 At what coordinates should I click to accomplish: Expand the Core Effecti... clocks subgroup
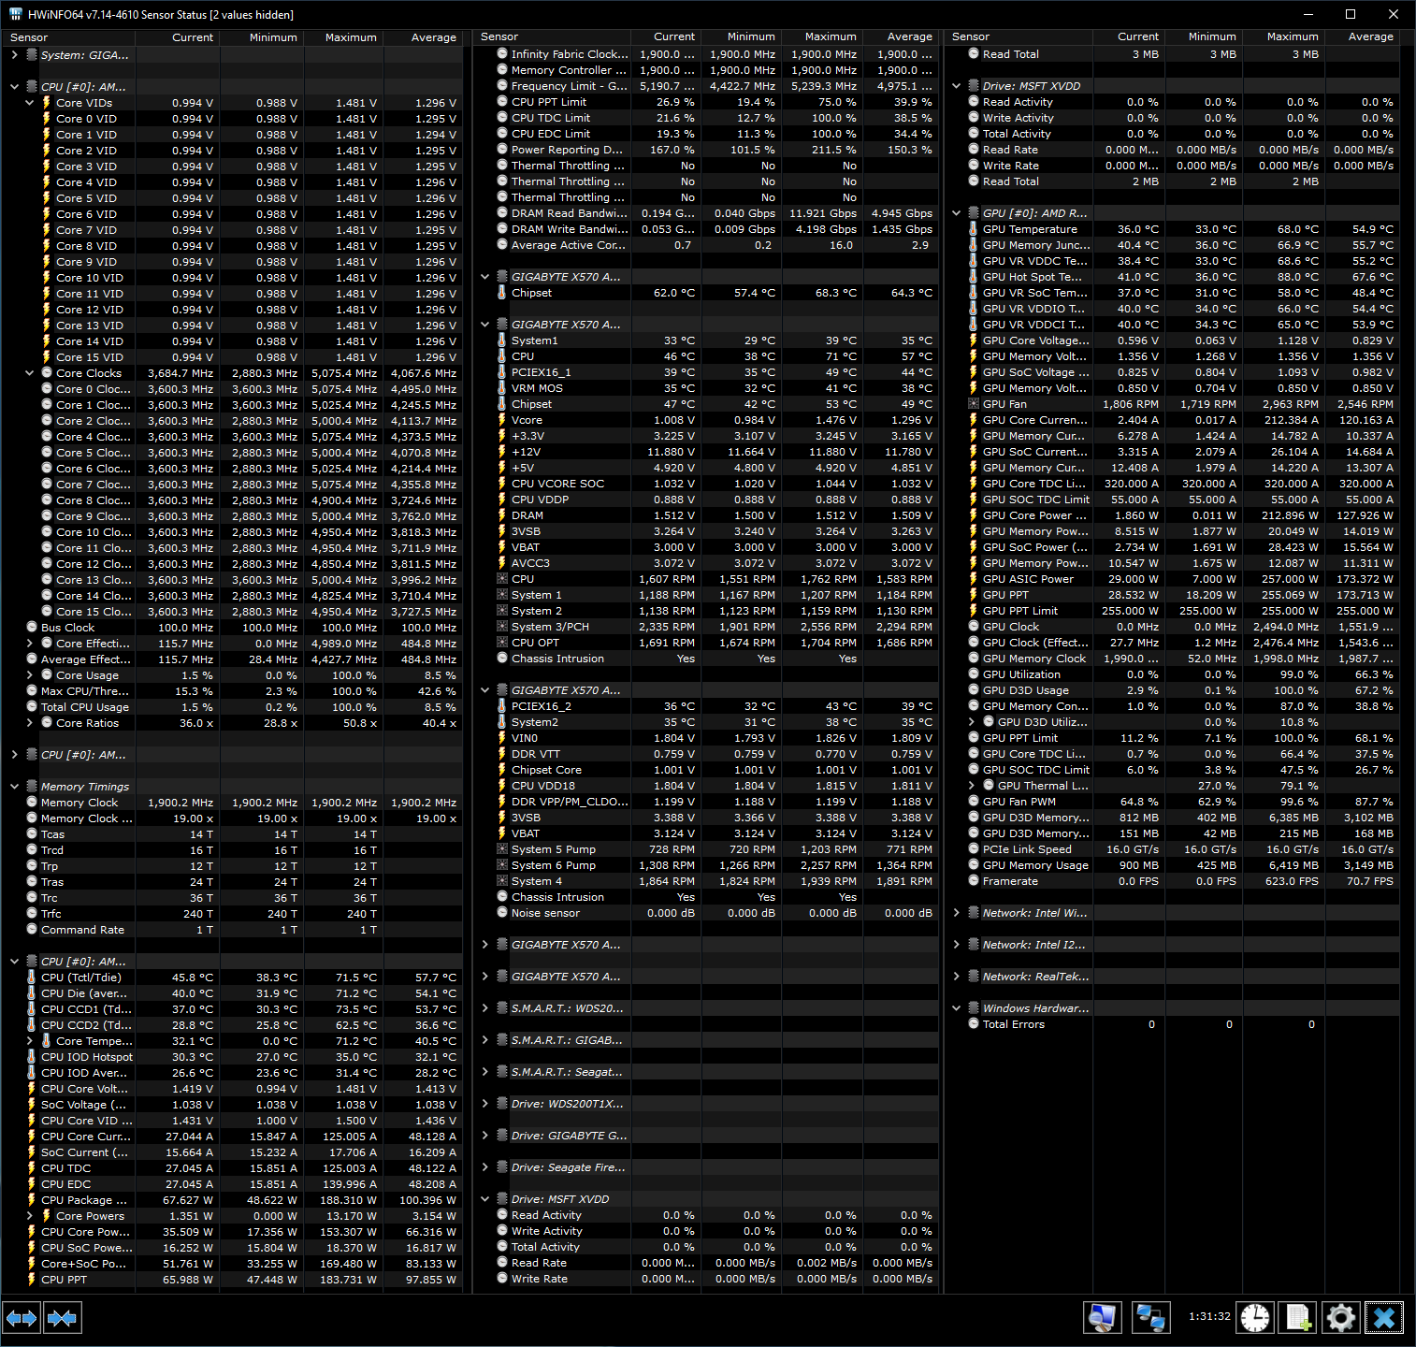point(29,644)
